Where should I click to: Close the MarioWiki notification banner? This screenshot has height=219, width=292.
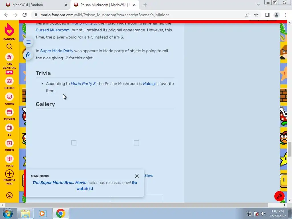tap(137, 176)
